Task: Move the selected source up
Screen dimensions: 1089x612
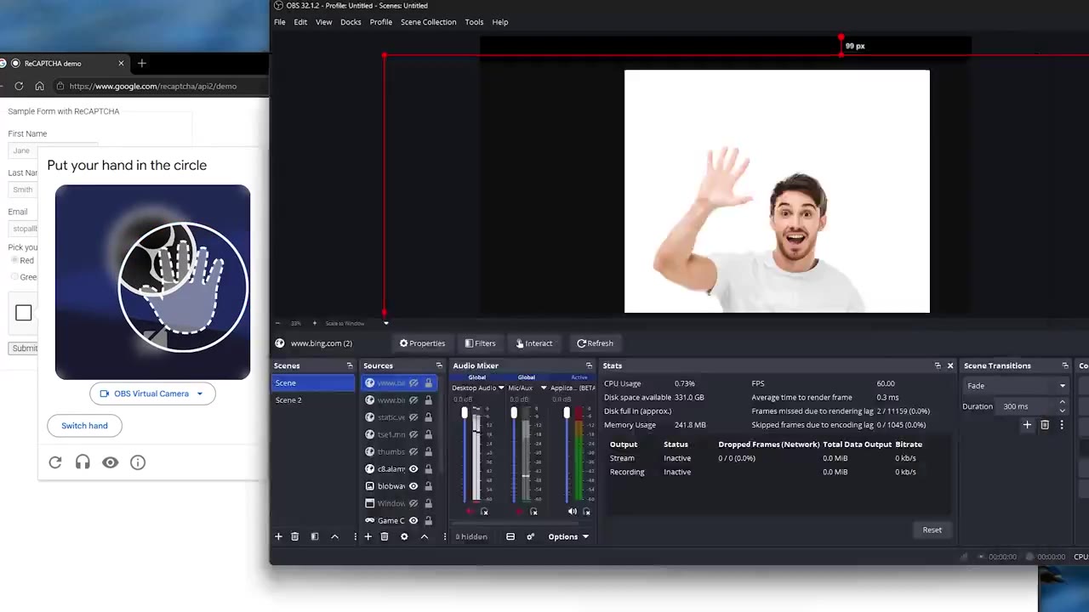Action: pos(425,536)
